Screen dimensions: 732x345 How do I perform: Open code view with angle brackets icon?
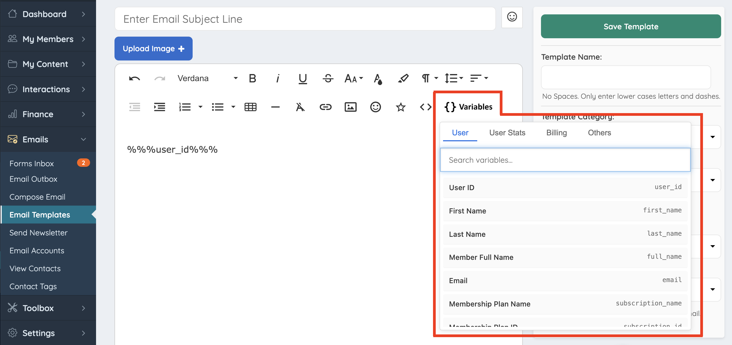(425, 107)
